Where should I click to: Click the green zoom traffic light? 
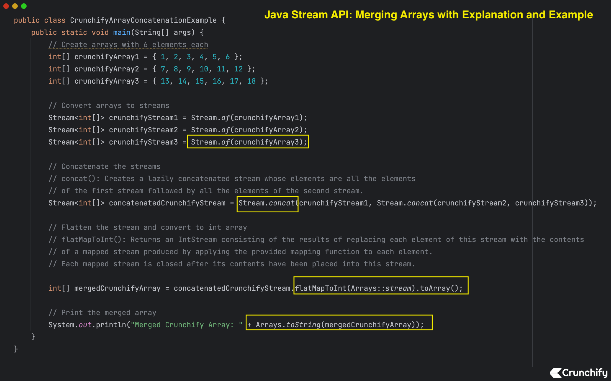(x=24, y=6)
